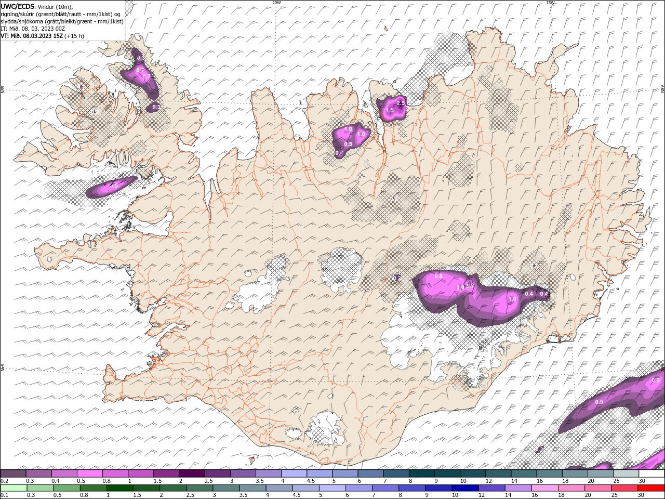Screen dimensions: 665x499
Task: Click the light lavender 4 swatch, upper legend
Action: [295, 473]
